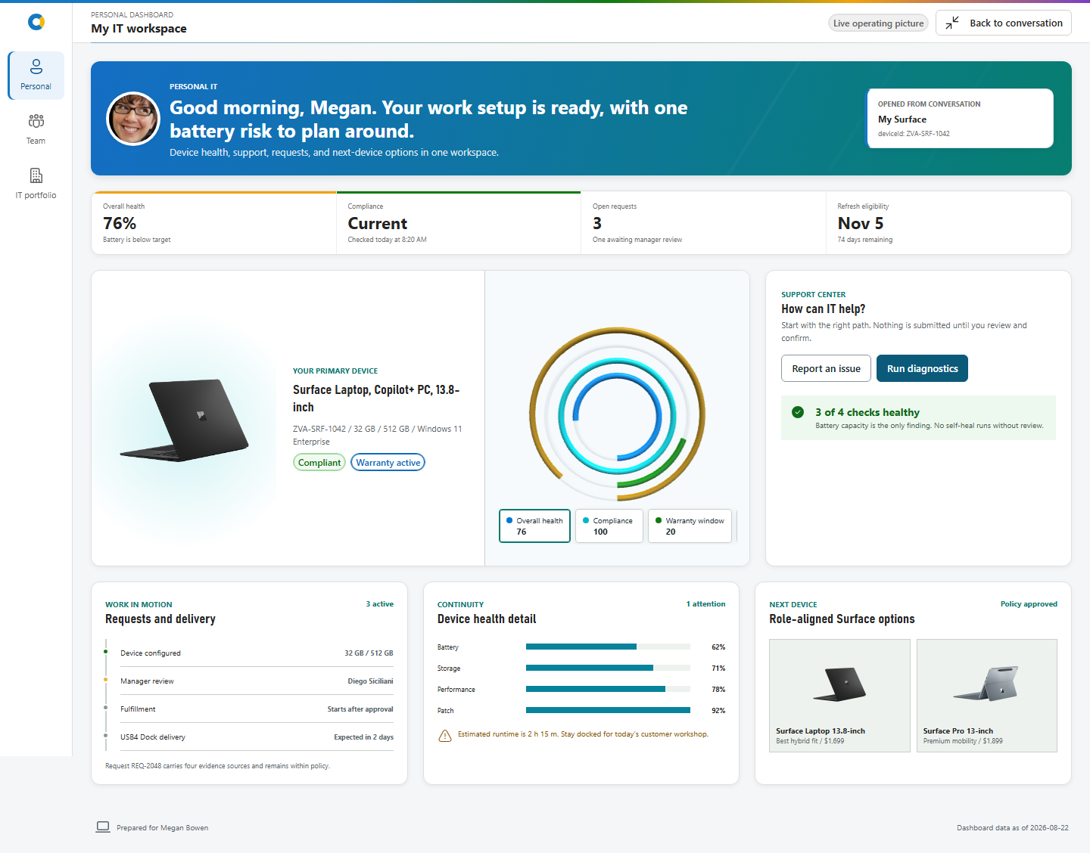Click the Storage 71% progress bar

point(608,668)
